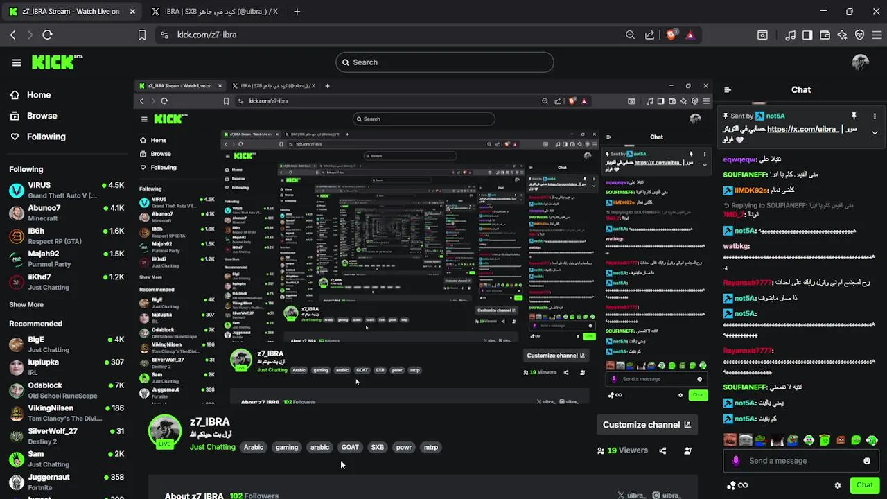Open site settings icon beside kick.com/z7-ibra
This screenshot has height=499, width=887.
164,35
